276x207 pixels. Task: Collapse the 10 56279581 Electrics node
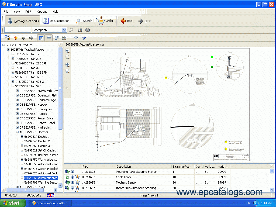coord(17,132)
